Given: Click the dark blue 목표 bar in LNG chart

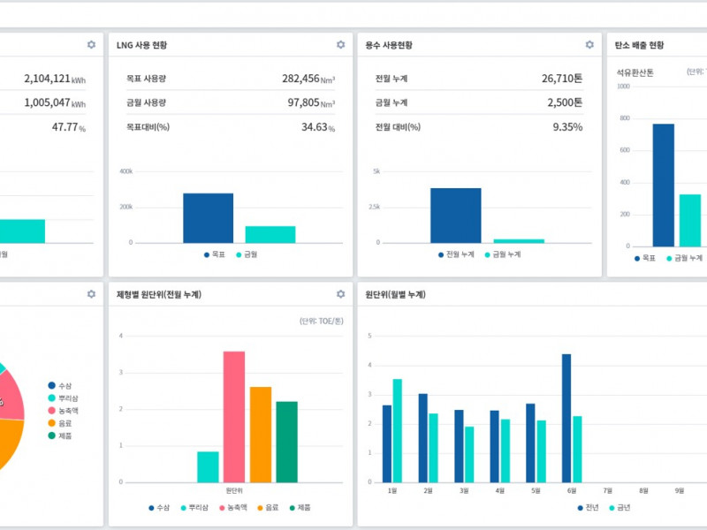Looking at the screenshot, I should (209, 217).
